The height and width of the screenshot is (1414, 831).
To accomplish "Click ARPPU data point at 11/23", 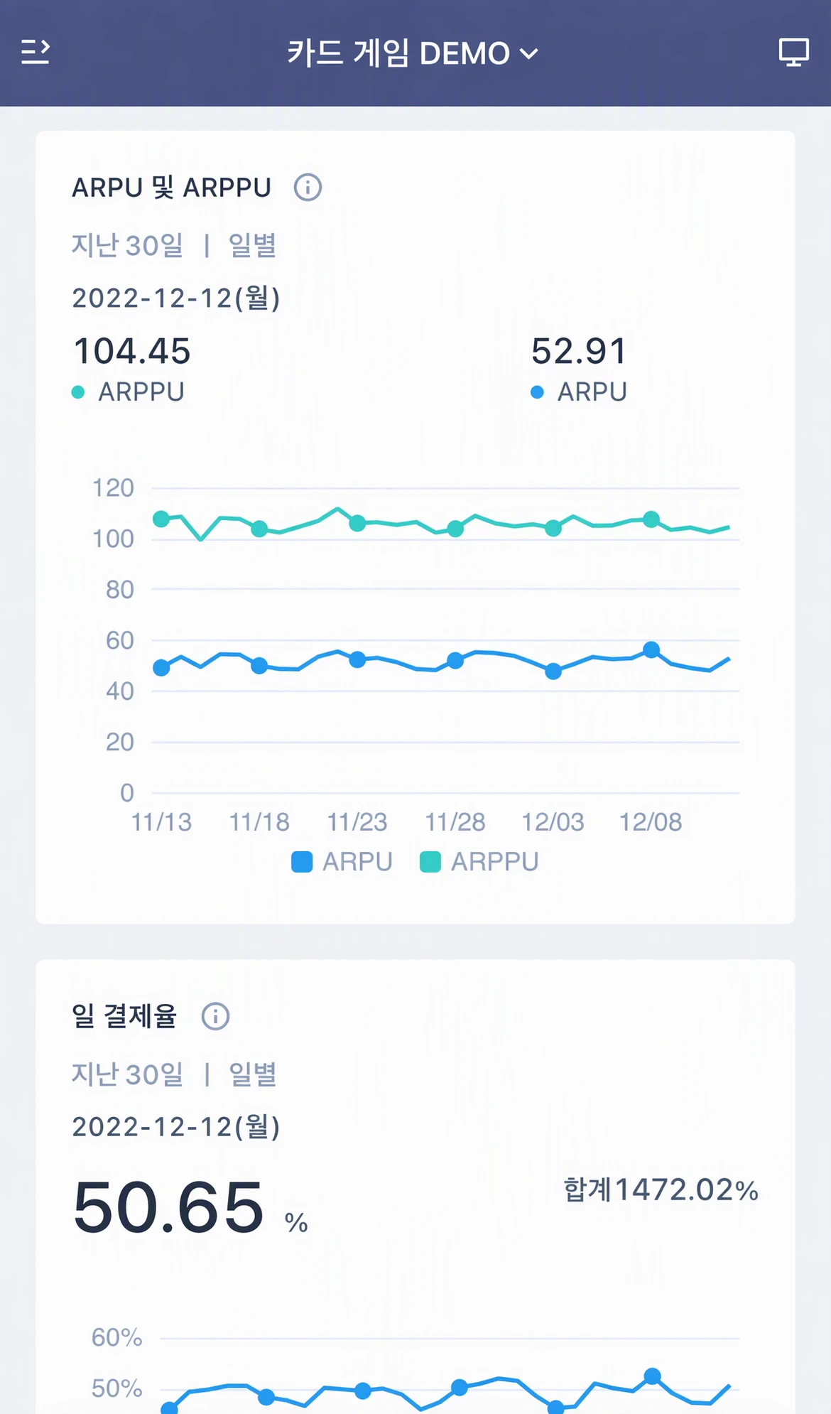I will (x=357, y=523).
